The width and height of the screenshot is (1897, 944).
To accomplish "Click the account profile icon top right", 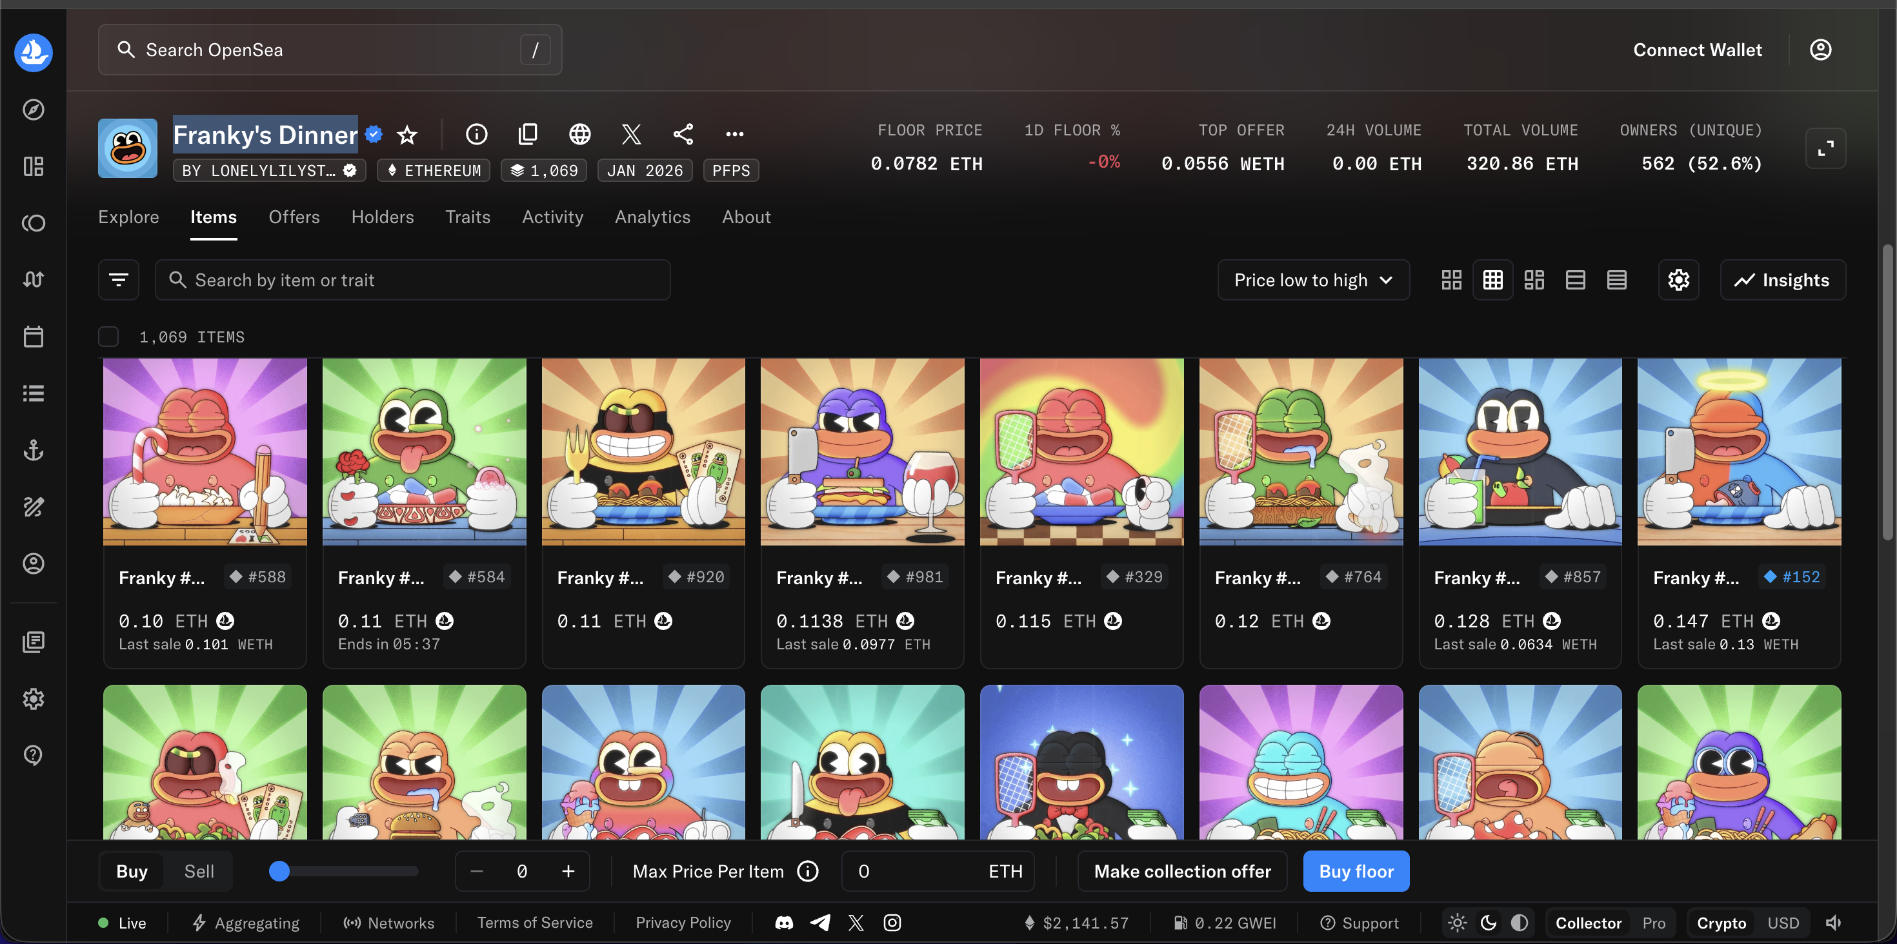I will (x=1820, y=49).
